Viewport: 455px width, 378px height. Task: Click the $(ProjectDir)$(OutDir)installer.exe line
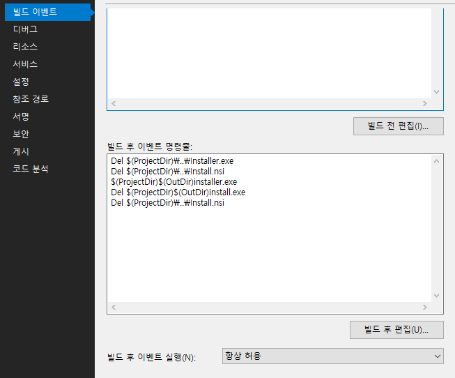coord(173,182)
